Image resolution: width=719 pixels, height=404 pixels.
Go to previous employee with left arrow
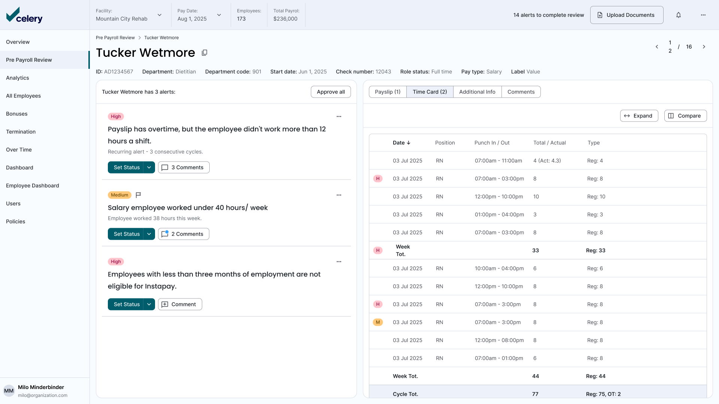pos(656,47)
